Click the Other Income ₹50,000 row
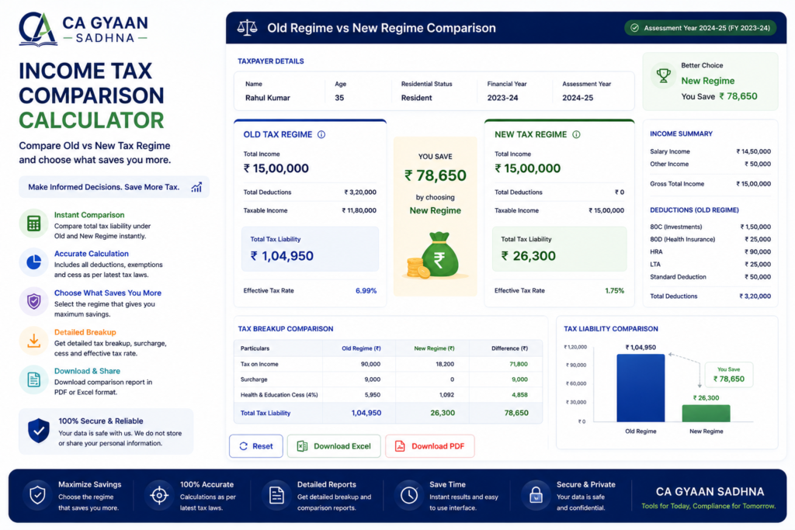795x530 pixels. (x=710, y=165)
